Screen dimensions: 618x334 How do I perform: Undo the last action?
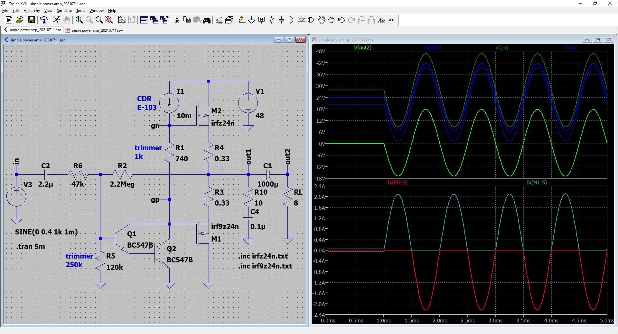pyautogui.click(x=342, y=20)
